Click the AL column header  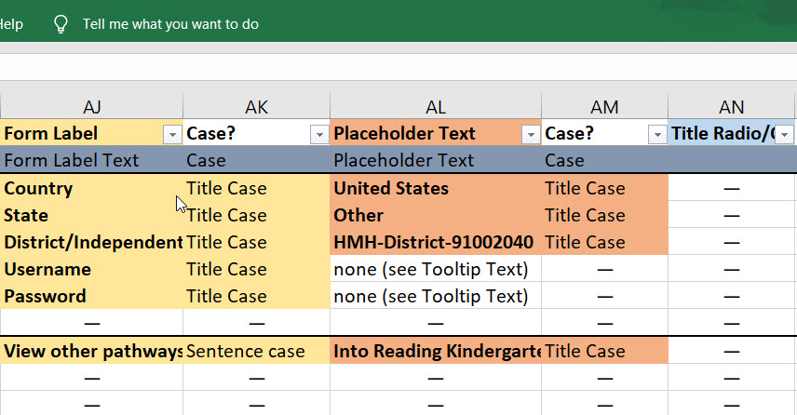click(x=435, y=107)
